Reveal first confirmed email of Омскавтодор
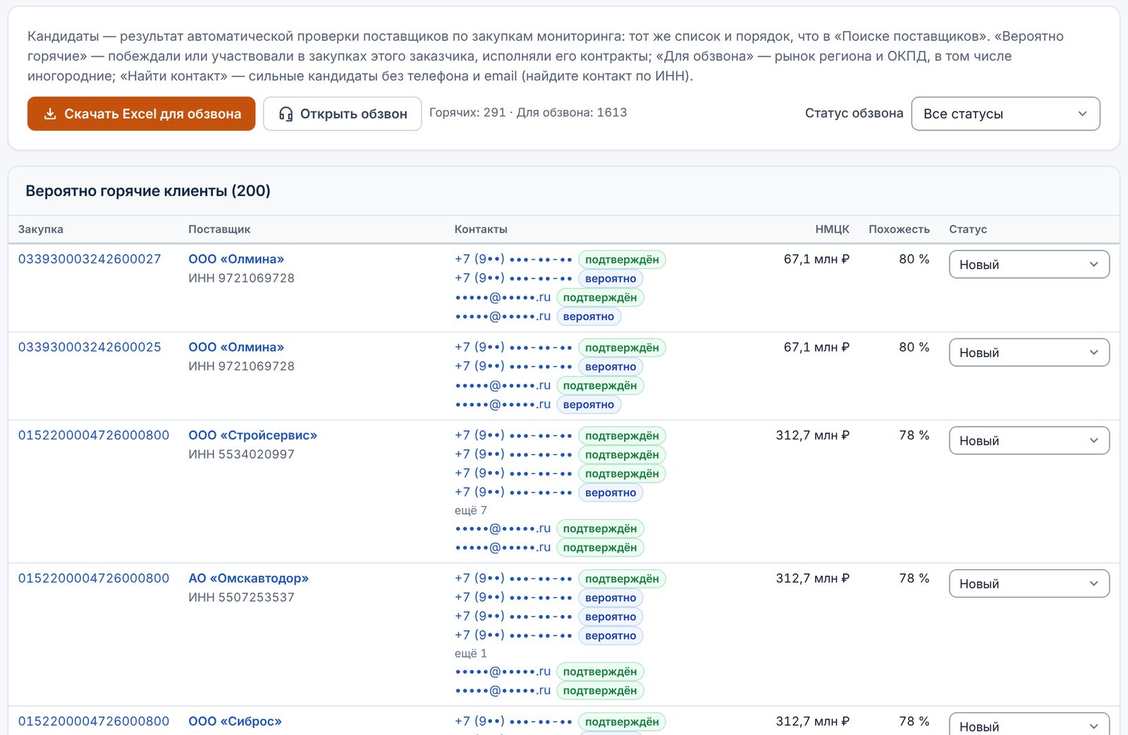The width and height of the screenshot is (1128, 735). tap(503, 672)
